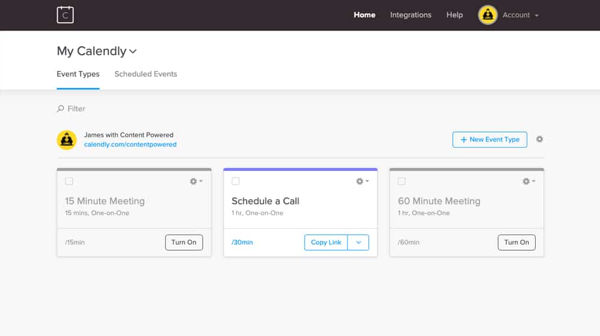Copy link for Schedule a Call
600x336 pixels.
point(326,242)
